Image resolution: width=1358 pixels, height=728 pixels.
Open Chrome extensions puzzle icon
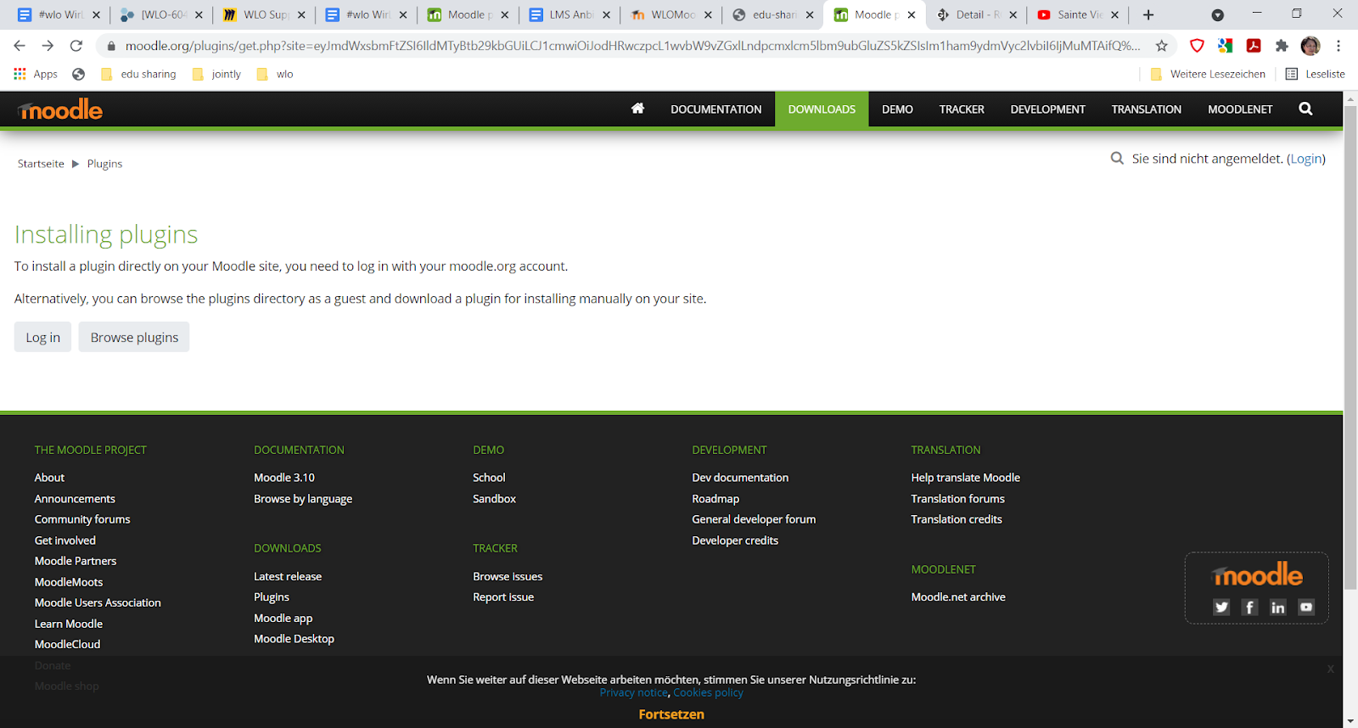[1282, 46]
